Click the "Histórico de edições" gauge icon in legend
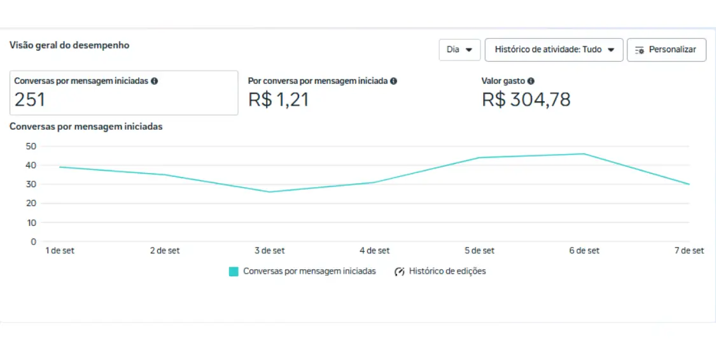The width and height of the screenshot is (716, 350). tap(400, 272)
